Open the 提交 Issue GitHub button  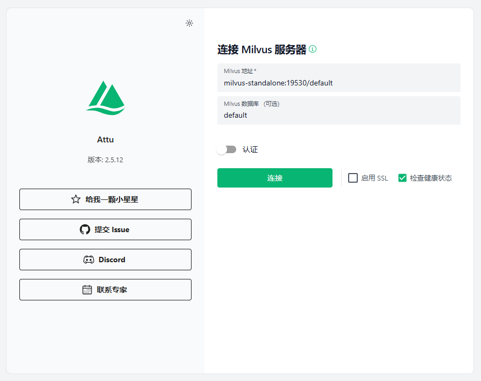105,229
